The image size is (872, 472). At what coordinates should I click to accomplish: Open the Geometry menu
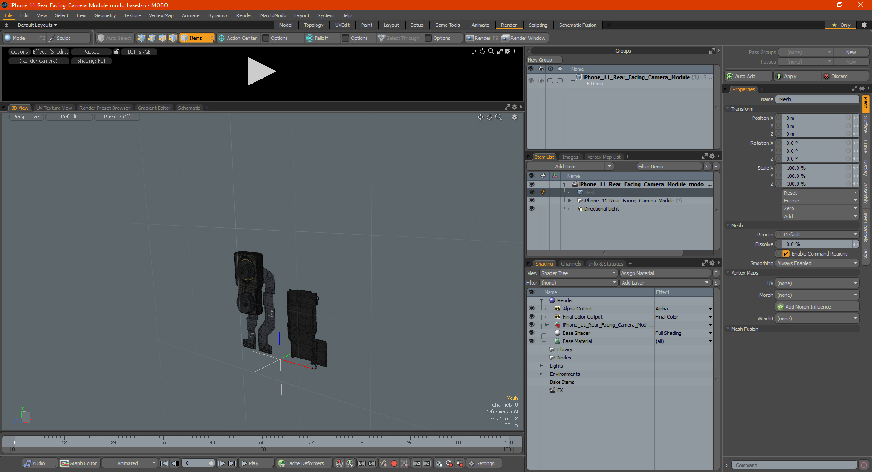pos(105,15)
